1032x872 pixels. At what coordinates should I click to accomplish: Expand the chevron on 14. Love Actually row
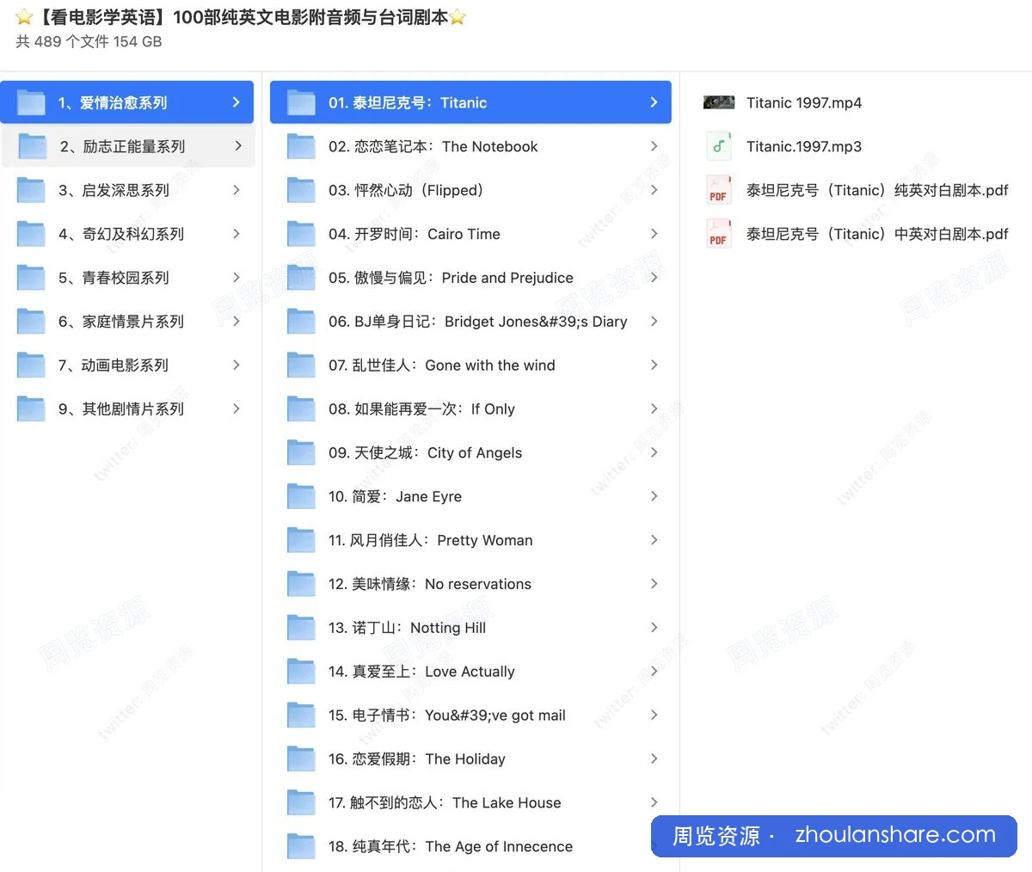pos(654,672)
